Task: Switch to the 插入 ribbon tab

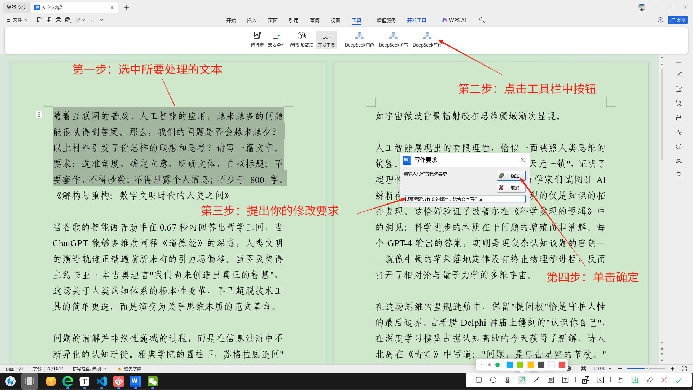Action: click(x=252, y=21)
